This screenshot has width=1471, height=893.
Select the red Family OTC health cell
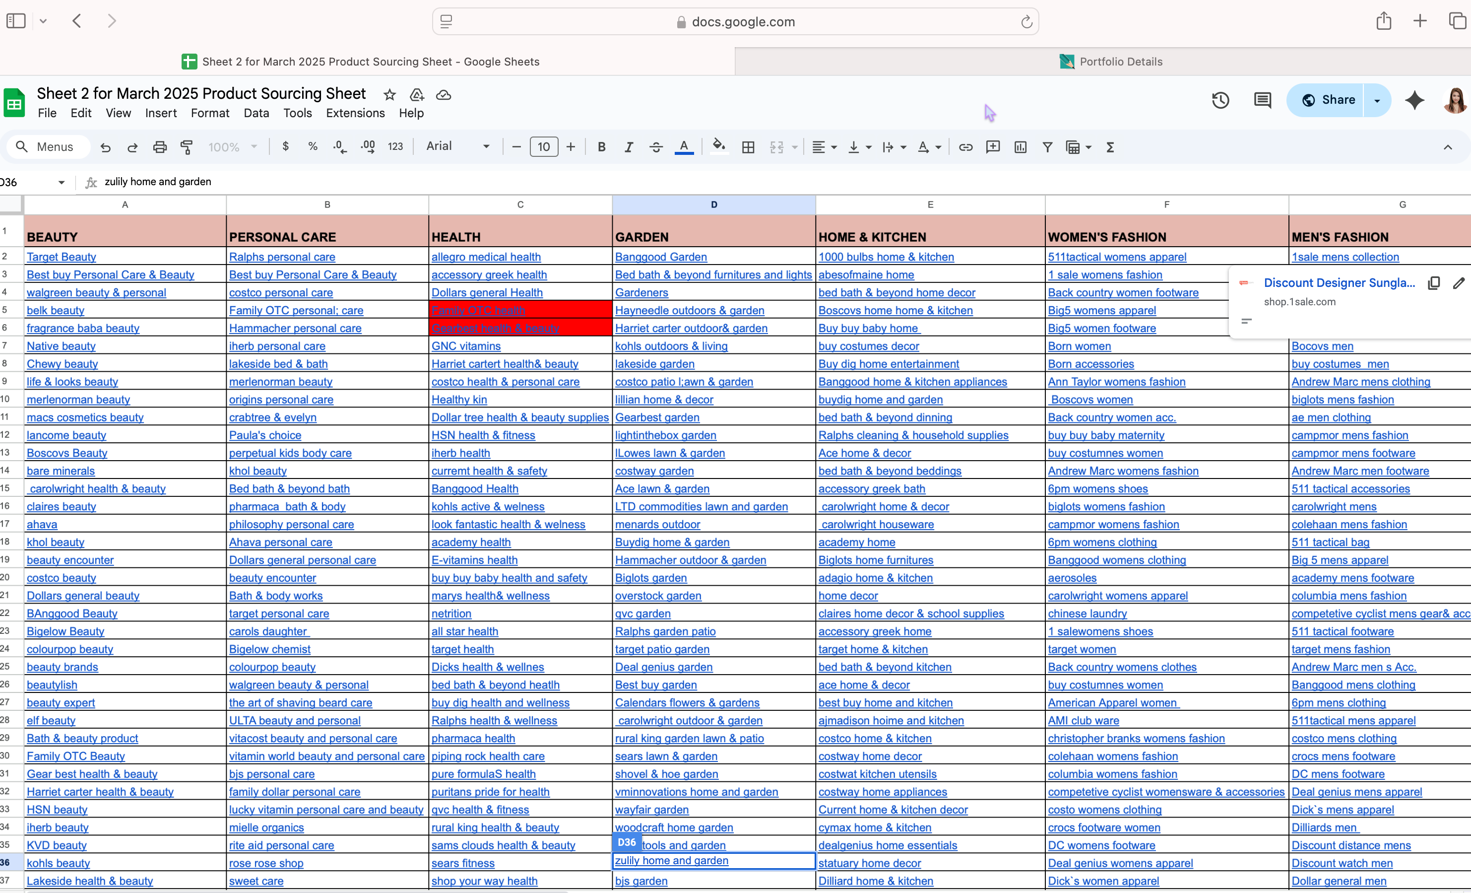(x=520, y=310)
